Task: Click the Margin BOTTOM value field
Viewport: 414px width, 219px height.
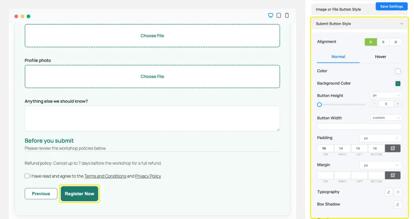Action: [x=376, y=175]
